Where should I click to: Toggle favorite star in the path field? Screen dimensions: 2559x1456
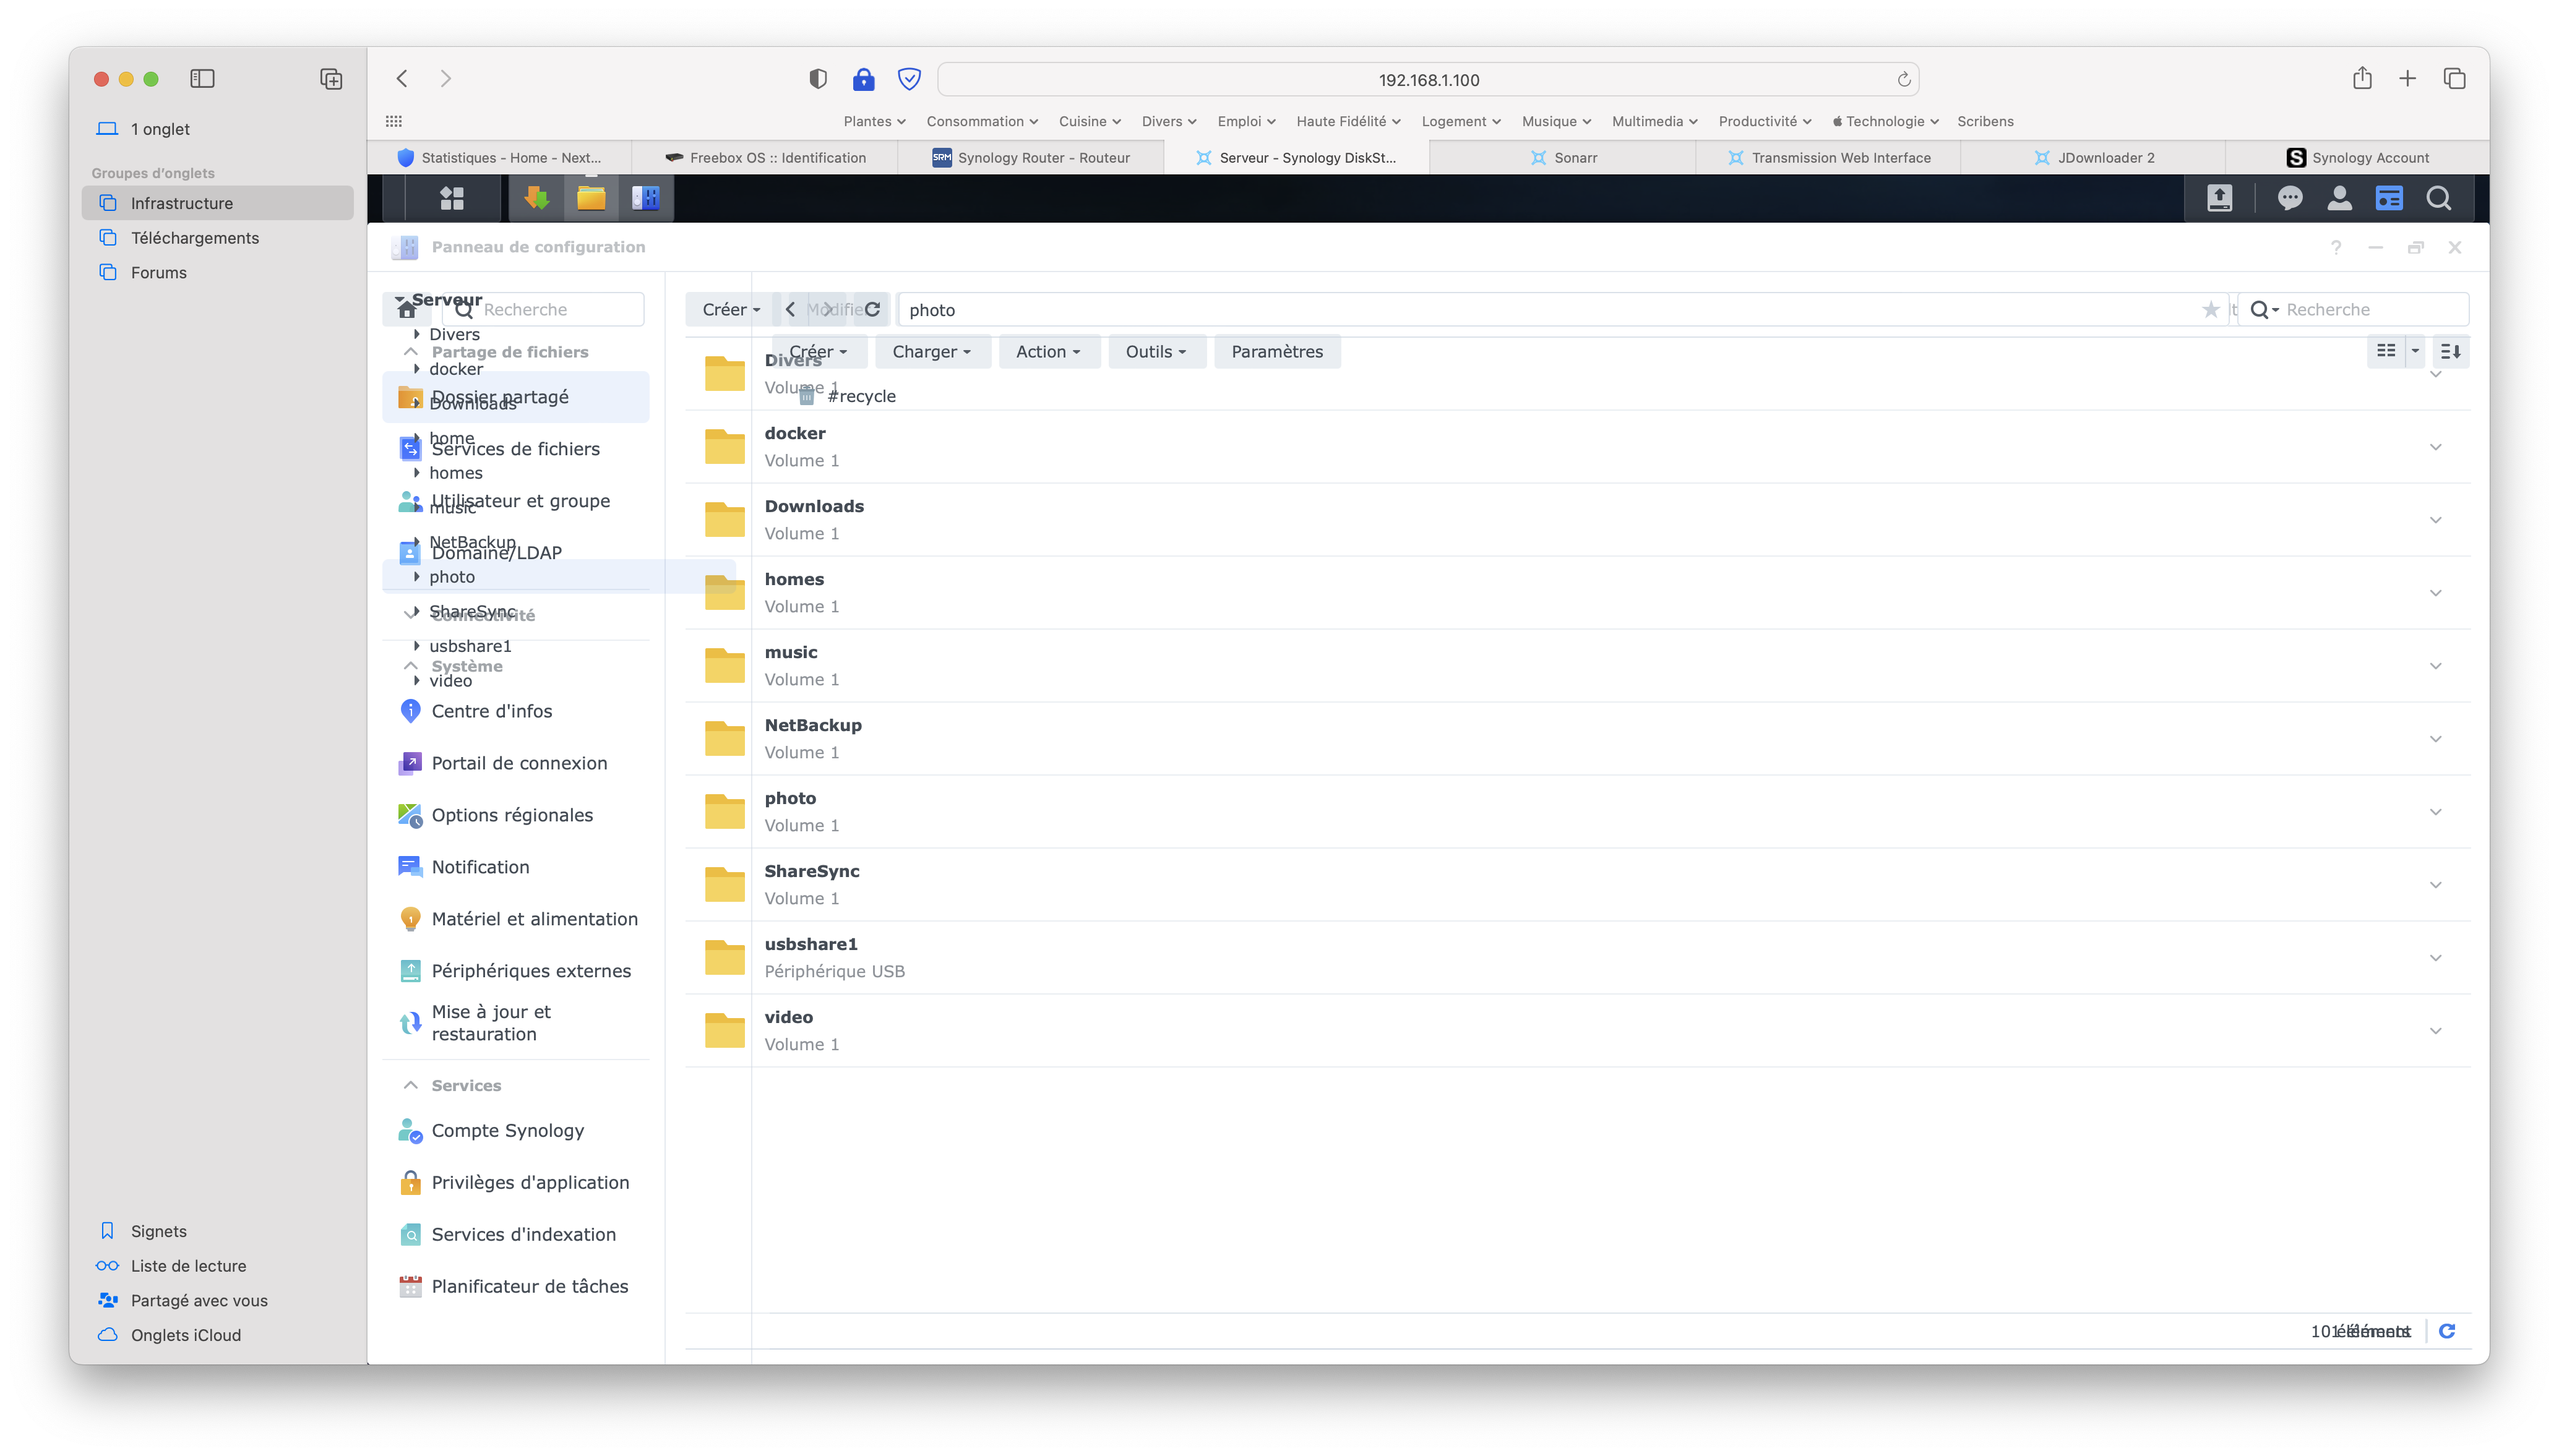(2210, 310)
